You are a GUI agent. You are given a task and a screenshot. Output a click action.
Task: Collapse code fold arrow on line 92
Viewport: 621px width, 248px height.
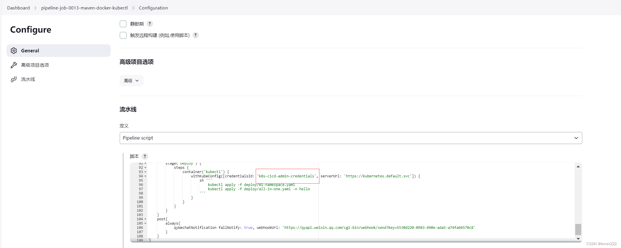point(145,168)
